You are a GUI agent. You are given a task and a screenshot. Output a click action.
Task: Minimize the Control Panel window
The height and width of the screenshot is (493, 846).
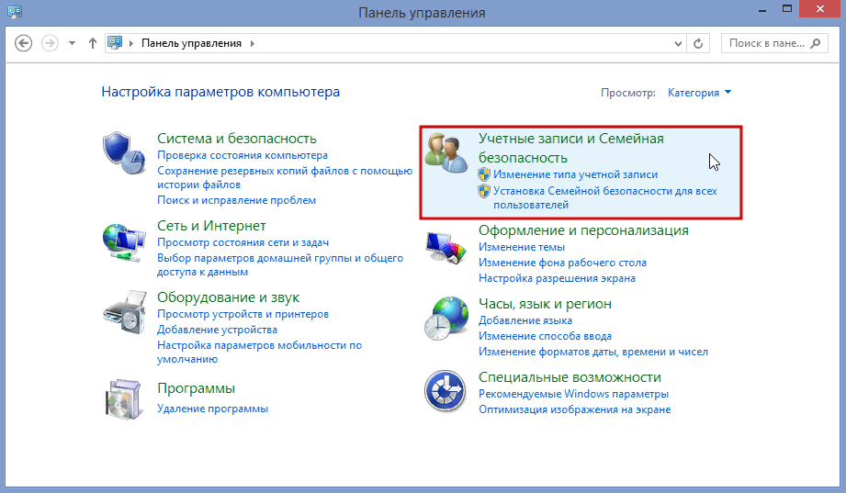pyautogui.click(x=762, y=9)
